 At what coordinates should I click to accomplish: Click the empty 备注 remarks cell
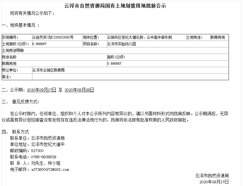(x=130, y=77)
